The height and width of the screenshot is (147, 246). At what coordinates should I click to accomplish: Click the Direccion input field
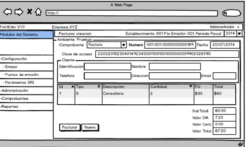point(175,76)
